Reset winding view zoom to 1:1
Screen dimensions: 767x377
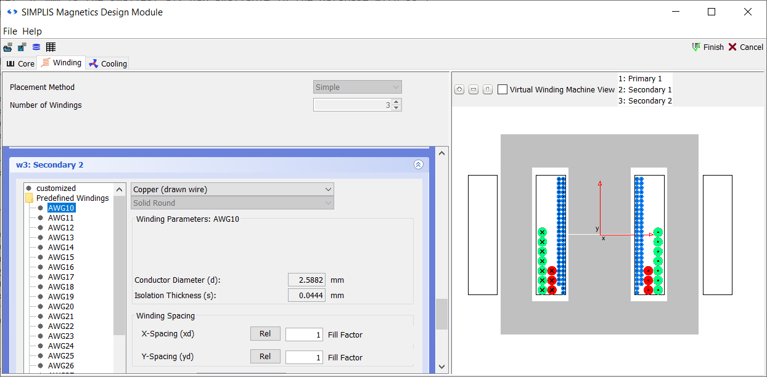pos(487,90)
